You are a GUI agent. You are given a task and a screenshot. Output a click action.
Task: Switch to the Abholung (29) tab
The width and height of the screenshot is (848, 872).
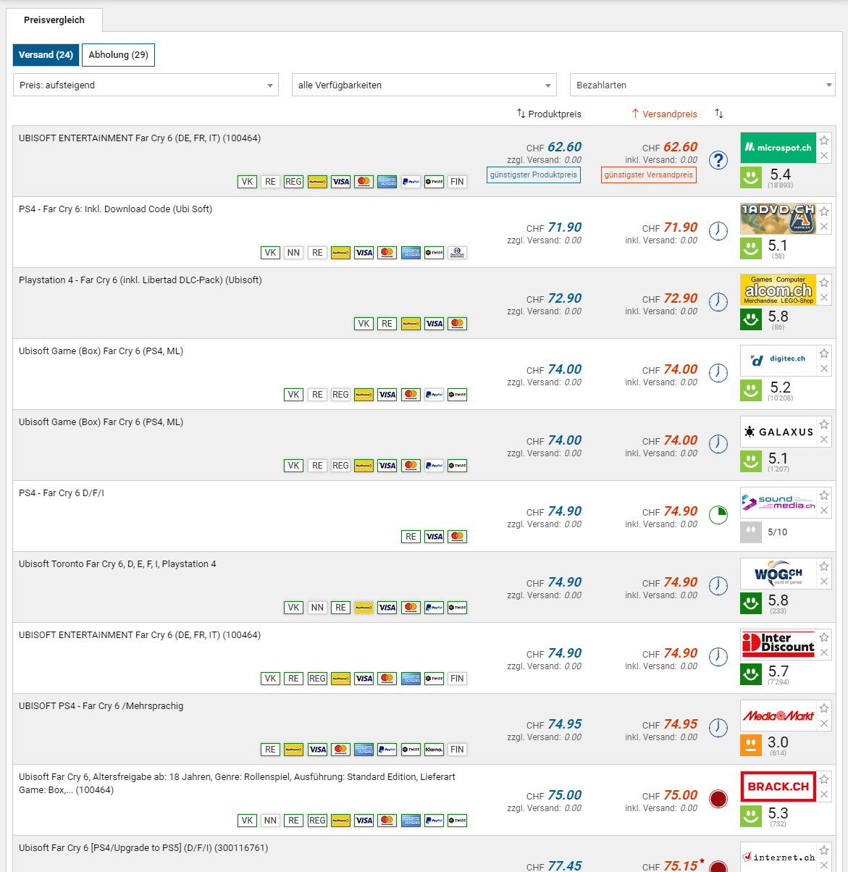118,55
